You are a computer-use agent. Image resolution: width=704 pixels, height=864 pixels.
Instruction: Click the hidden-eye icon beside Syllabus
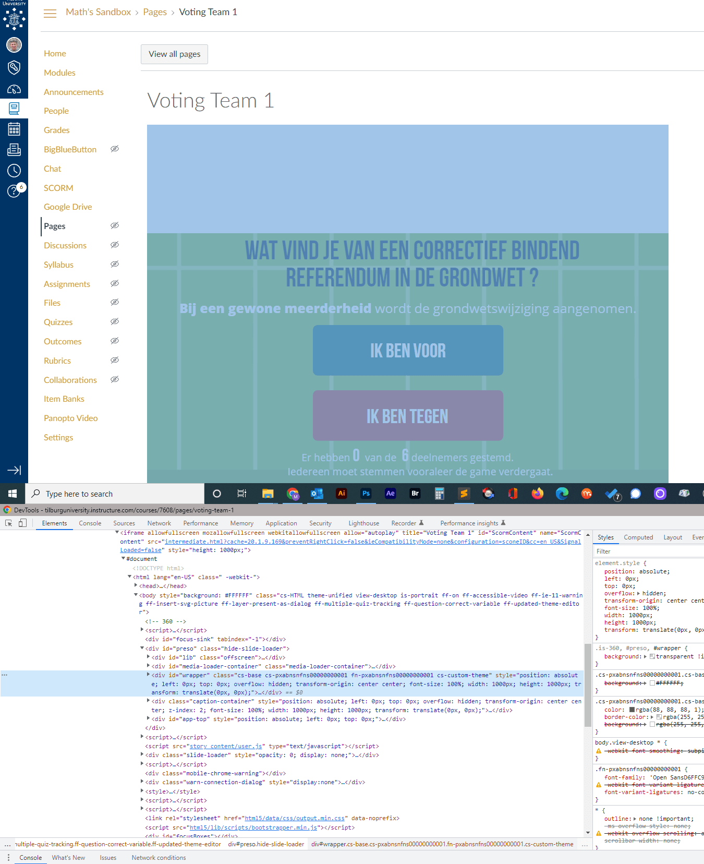[115, 265]
